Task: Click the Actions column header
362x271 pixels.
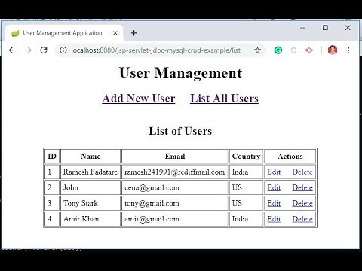Action: (x=290, y=157)
